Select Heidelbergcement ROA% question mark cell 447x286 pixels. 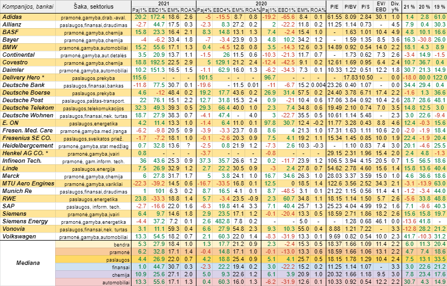pos(188,145)
